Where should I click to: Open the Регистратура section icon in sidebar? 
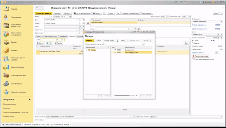click(6, 17)
